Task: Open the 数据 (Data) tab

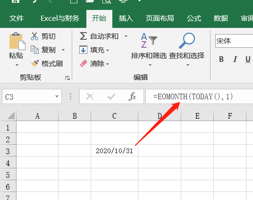Action: pos(221,18)
